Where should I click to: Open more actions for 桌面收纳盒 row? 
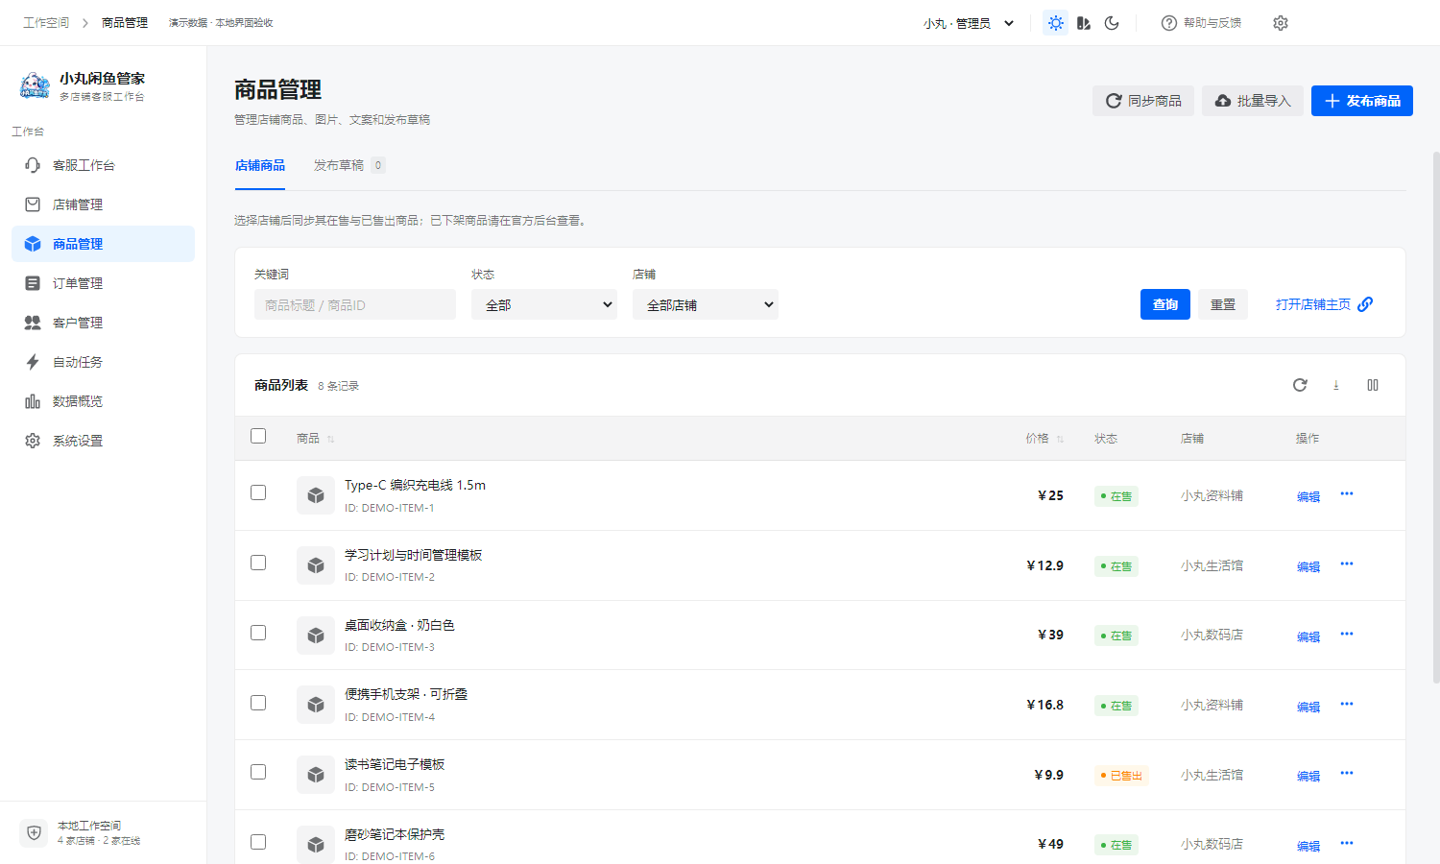[x=1347, y=635]
